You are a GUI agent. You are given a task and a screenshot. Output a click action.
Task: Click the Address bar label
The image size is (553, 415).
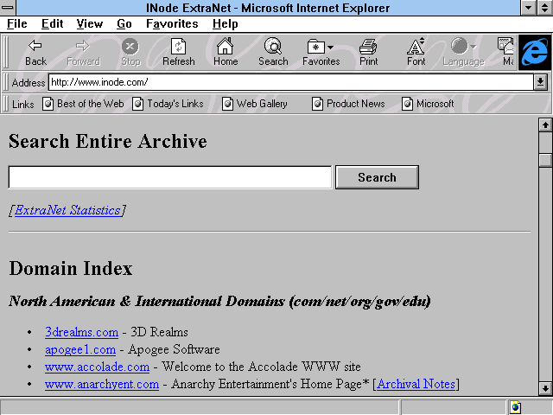click(29, 83)
